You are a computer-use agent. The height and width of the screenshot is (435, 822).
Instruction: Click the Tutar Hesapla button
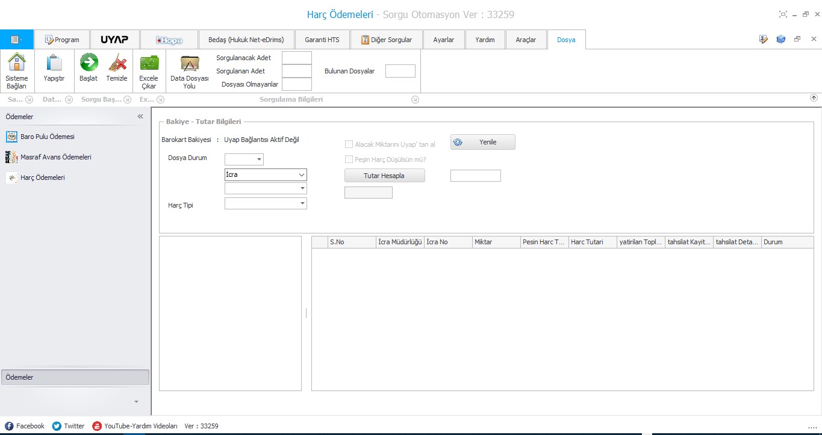385,176
